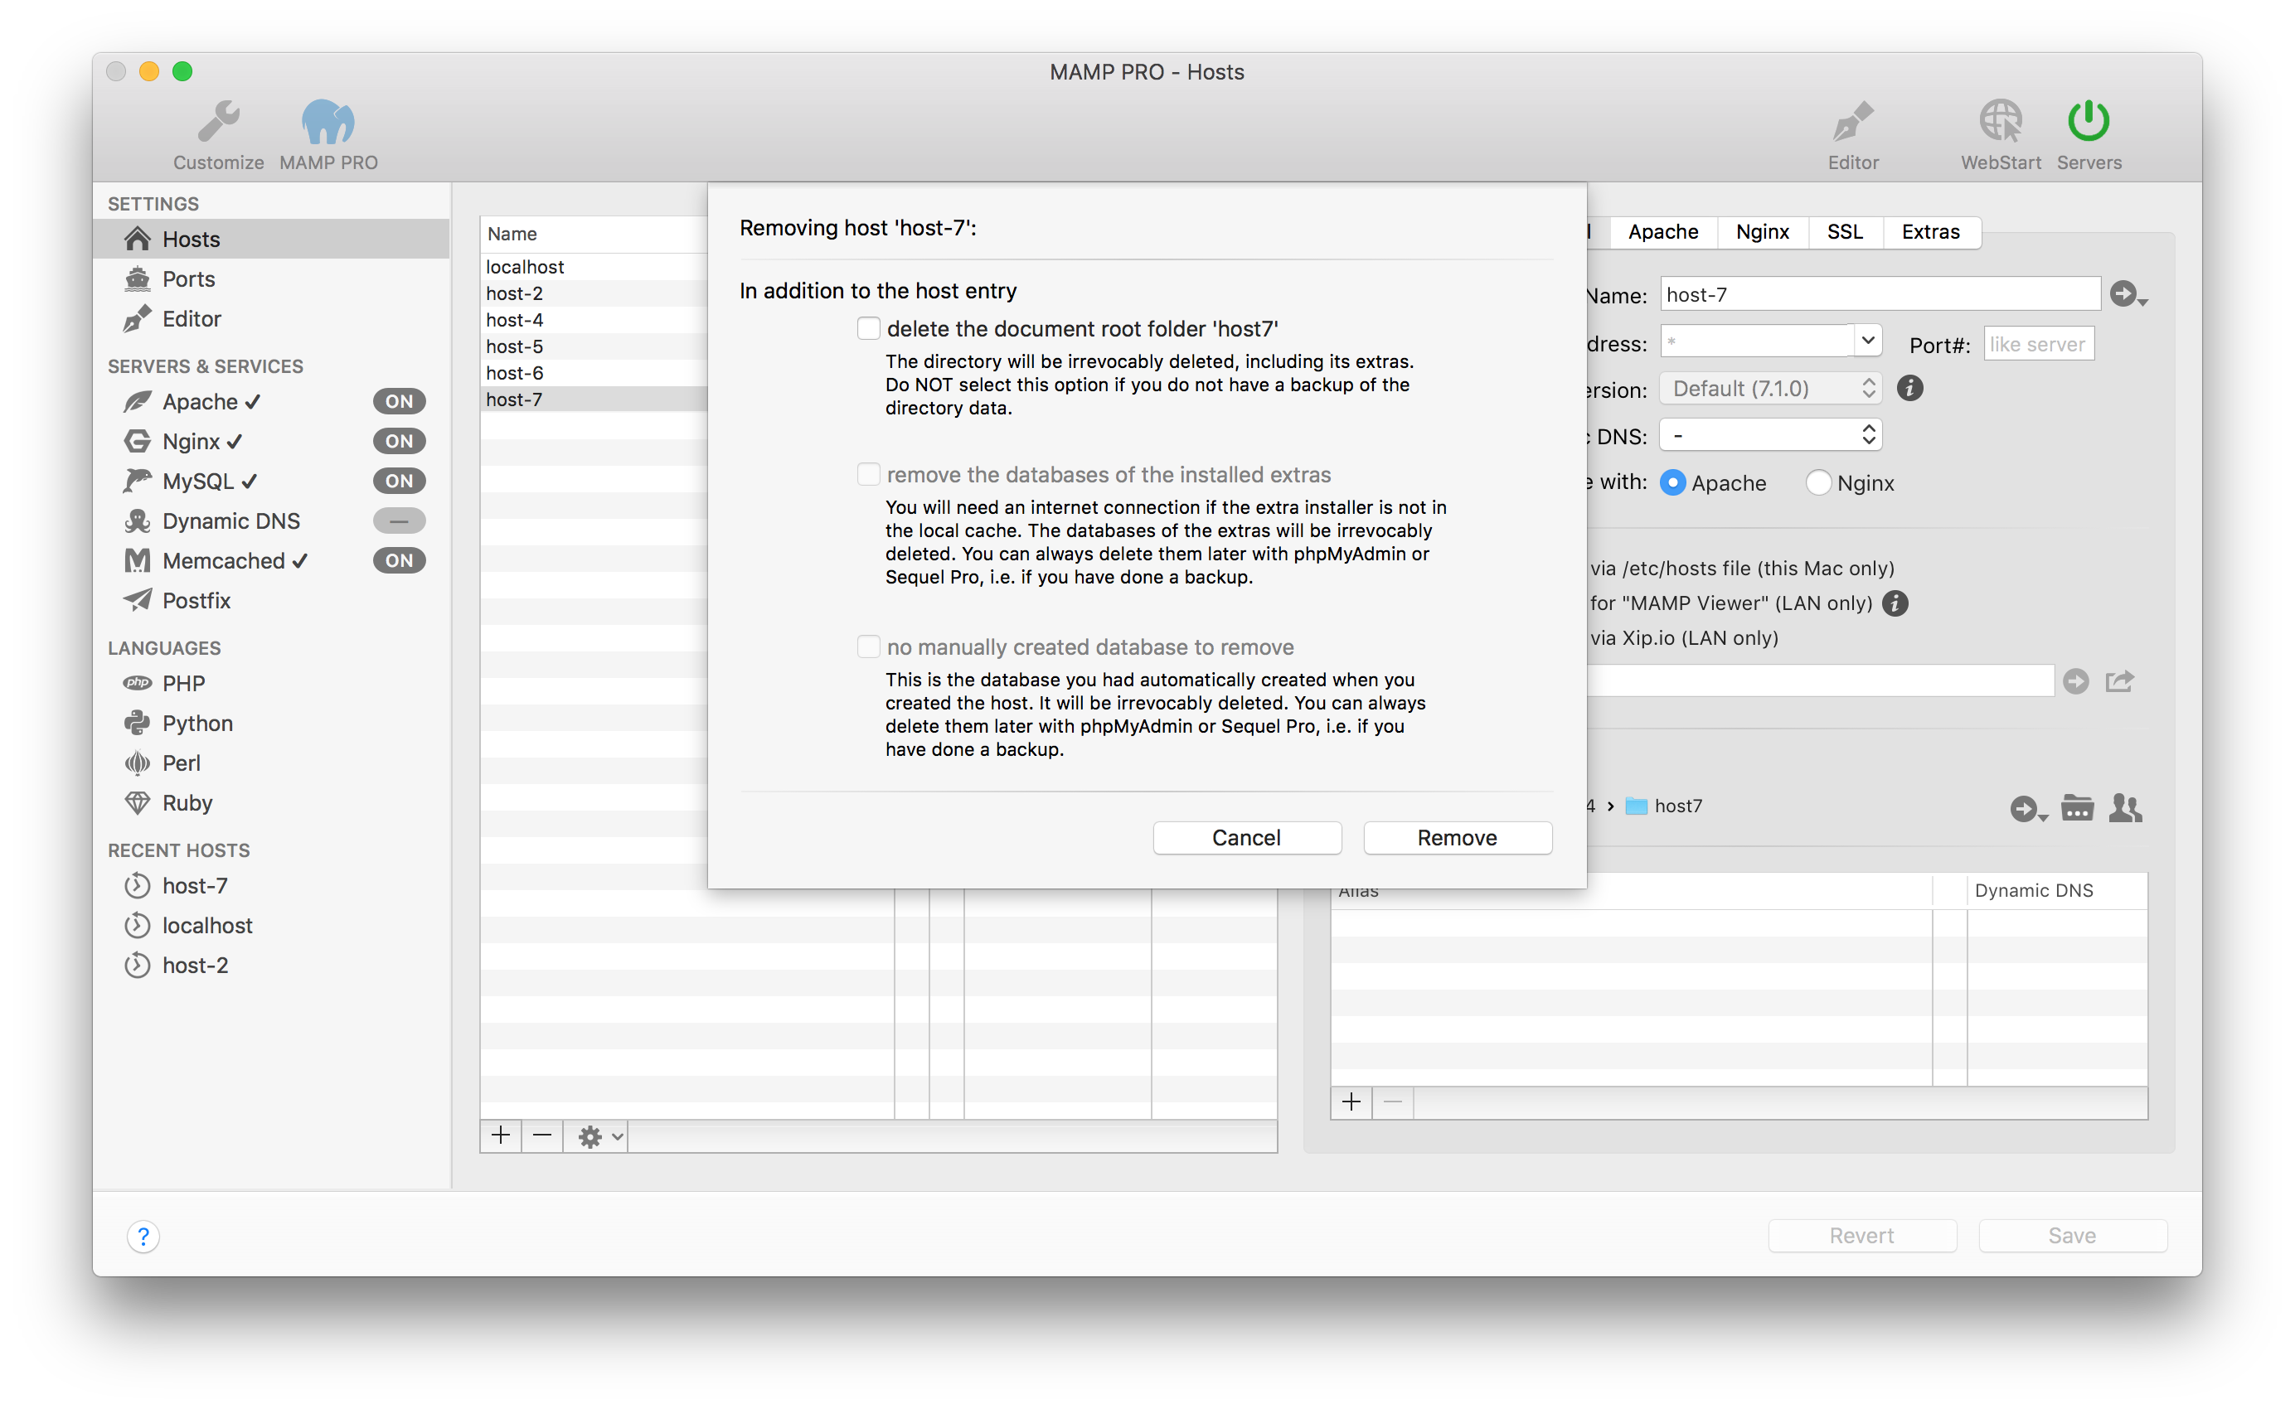Toggle MySQL ON switch

pos(399,481)
